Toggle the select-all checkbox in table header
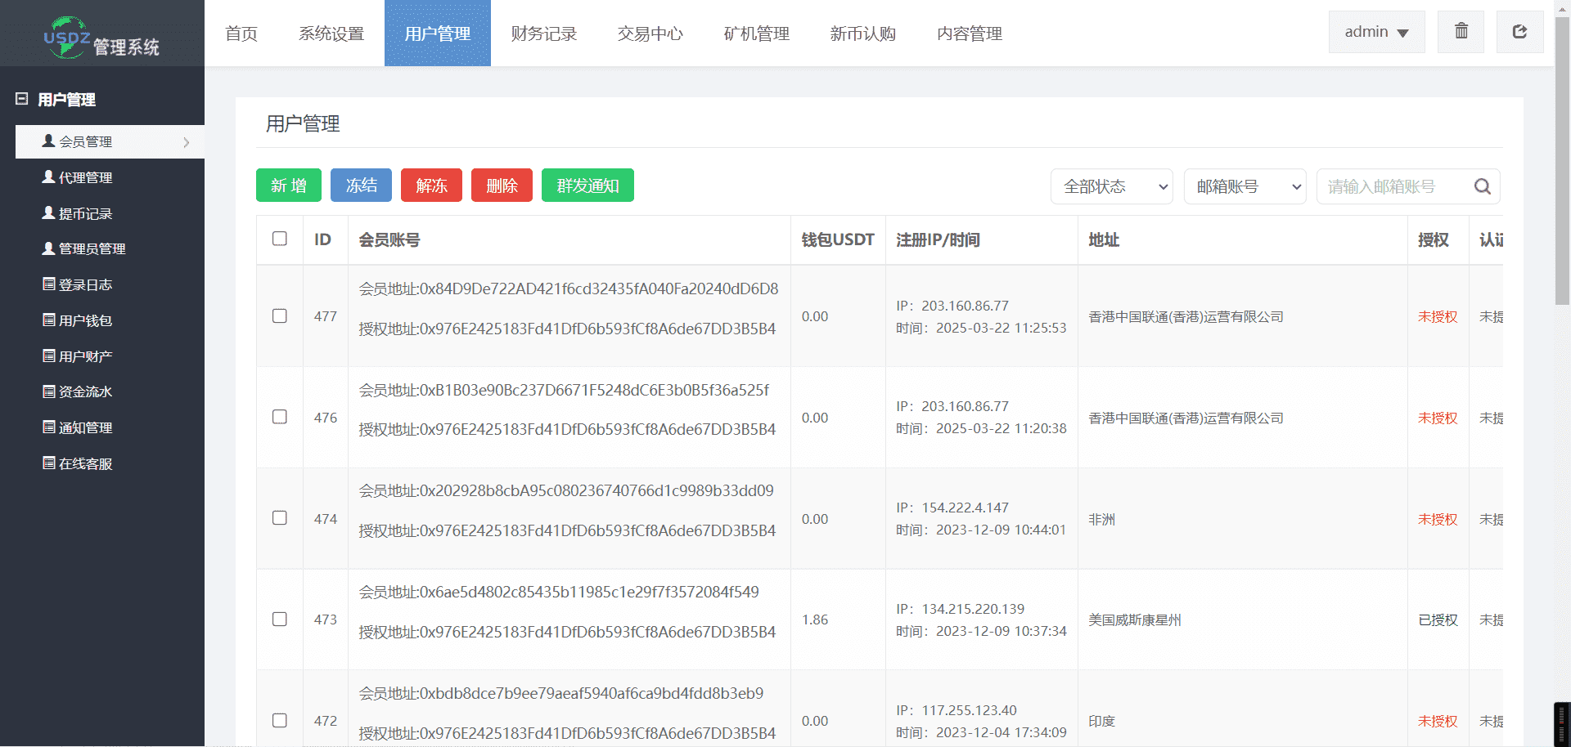This screenshot has height=747, width=1571. [x=280, y=239]
